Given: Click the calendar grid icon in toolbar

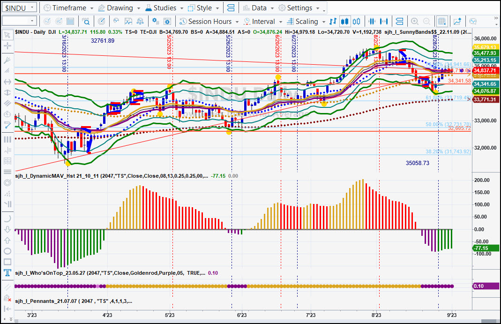Looking at the screenshot, I should 70,22.
